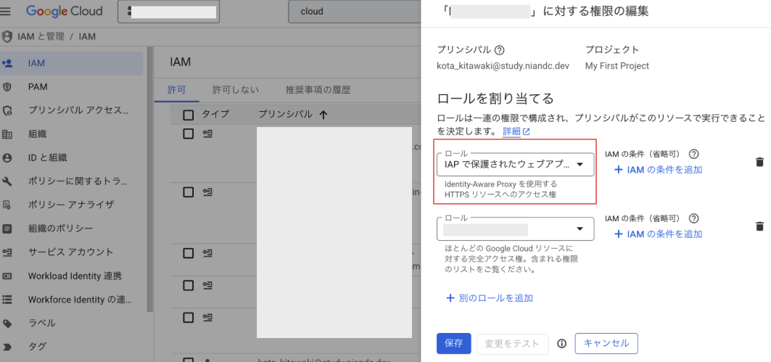This screenshot has width=771, height=362.
Task: Click the ポリシー アナライザ icon
Action: pyautogui.click(x=7, y=205)
